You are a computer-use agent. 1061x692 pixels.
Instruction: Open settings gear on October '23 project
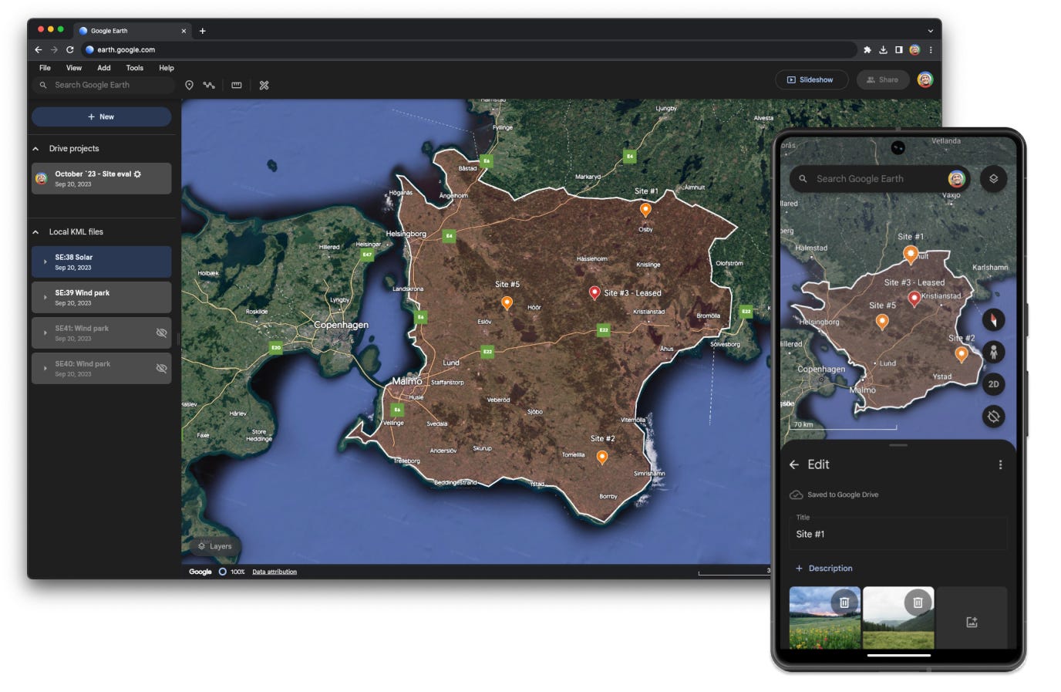tap(137, 174)
